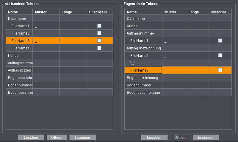Edit Muster cell of FileName3 in right table
This screenshot has width=238, height=142.
pos(174,70)
